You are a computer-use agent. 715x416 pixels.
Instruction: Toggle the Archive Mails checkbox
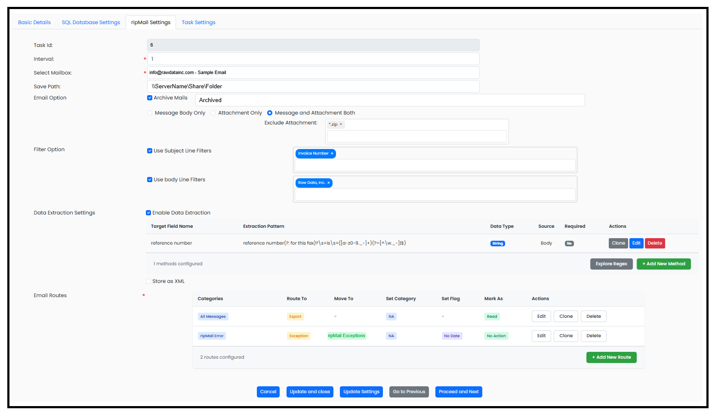coord(150,98)
